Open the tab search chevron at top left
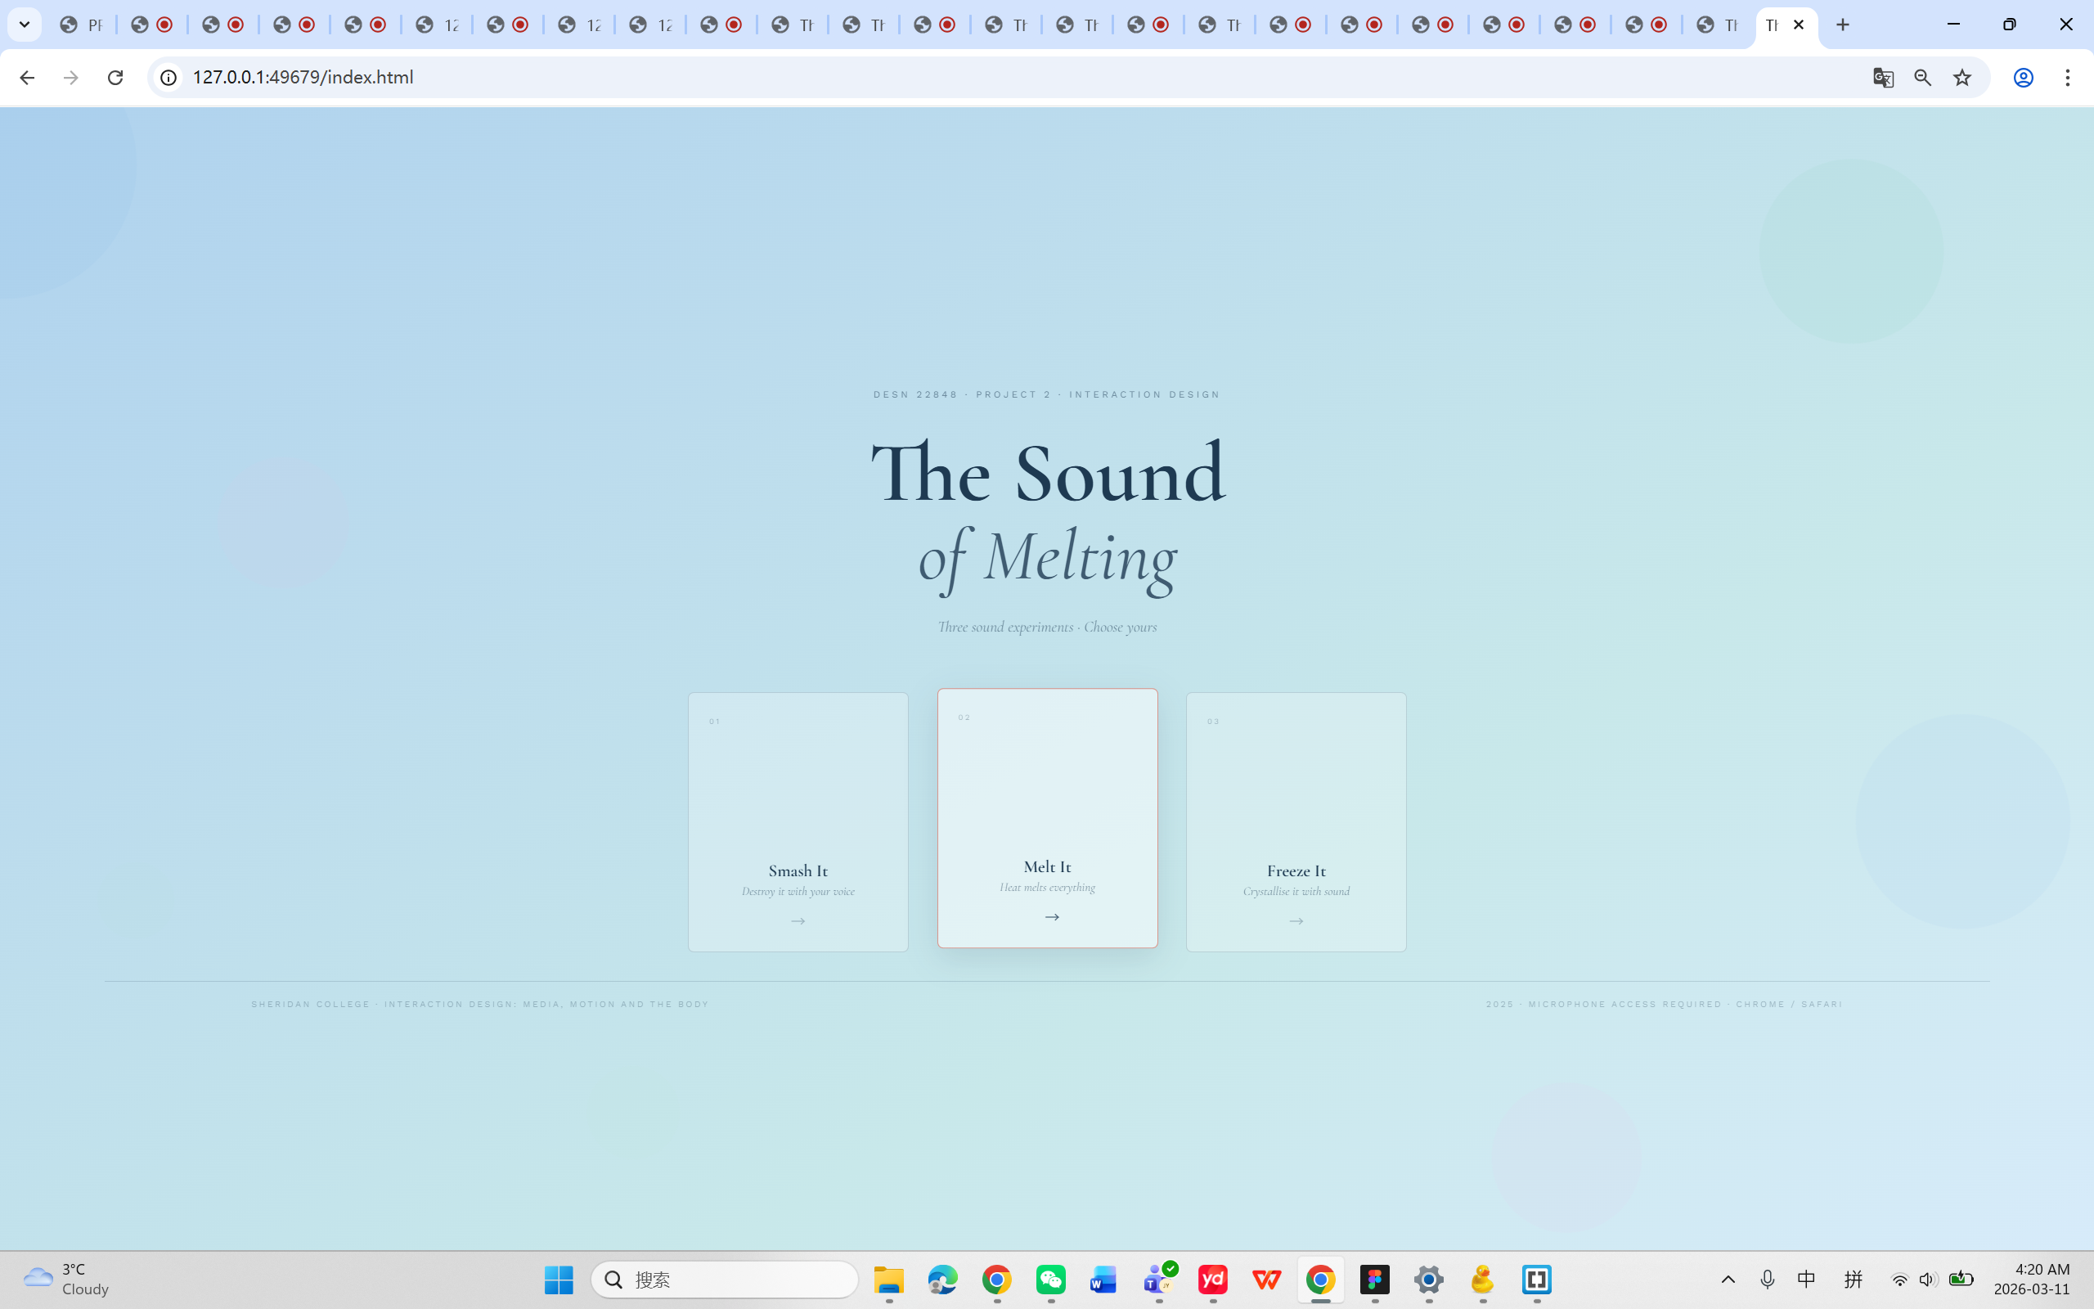2094x1309 pixels. click(x=25, y=25)
